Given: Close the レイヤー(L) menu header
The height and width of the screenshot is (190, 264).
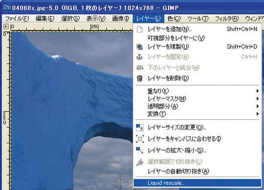Looking at the screenshot, I should pos(148,19).
